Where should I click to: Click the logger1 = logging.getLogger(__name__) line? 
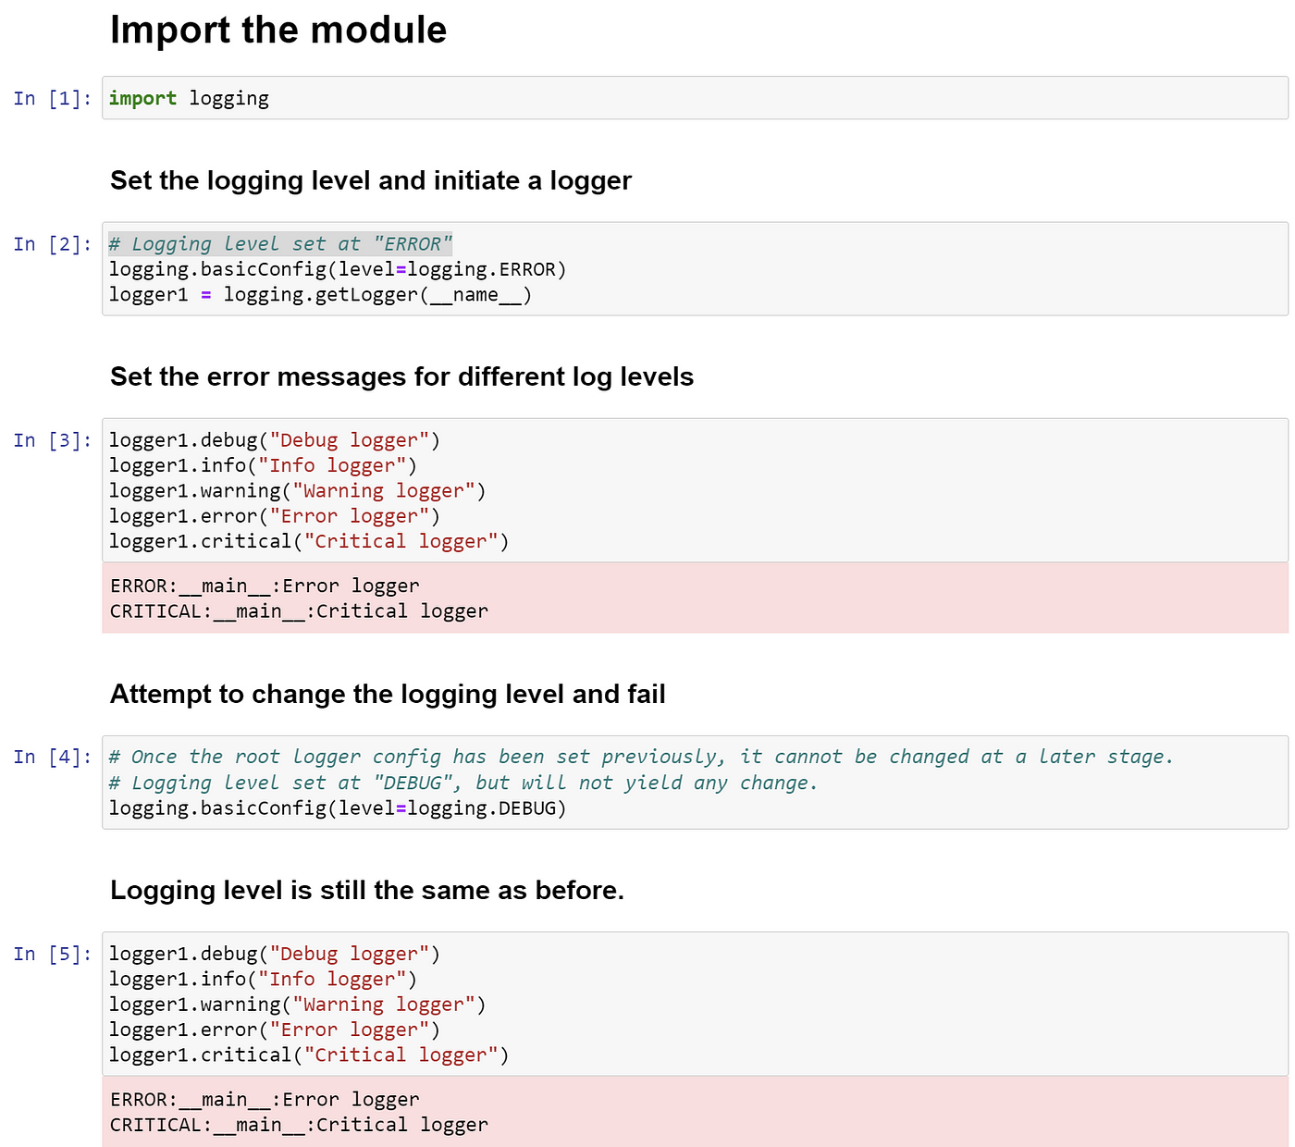coord(320,295)
